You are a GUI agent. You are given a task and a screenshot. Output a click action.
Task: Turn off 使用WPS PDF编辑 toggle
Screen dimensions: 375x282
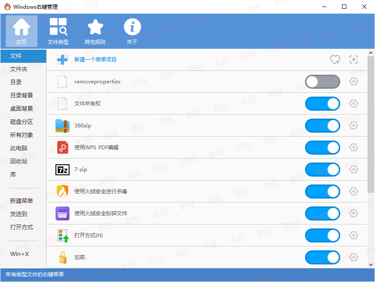(x=322, y=148)
